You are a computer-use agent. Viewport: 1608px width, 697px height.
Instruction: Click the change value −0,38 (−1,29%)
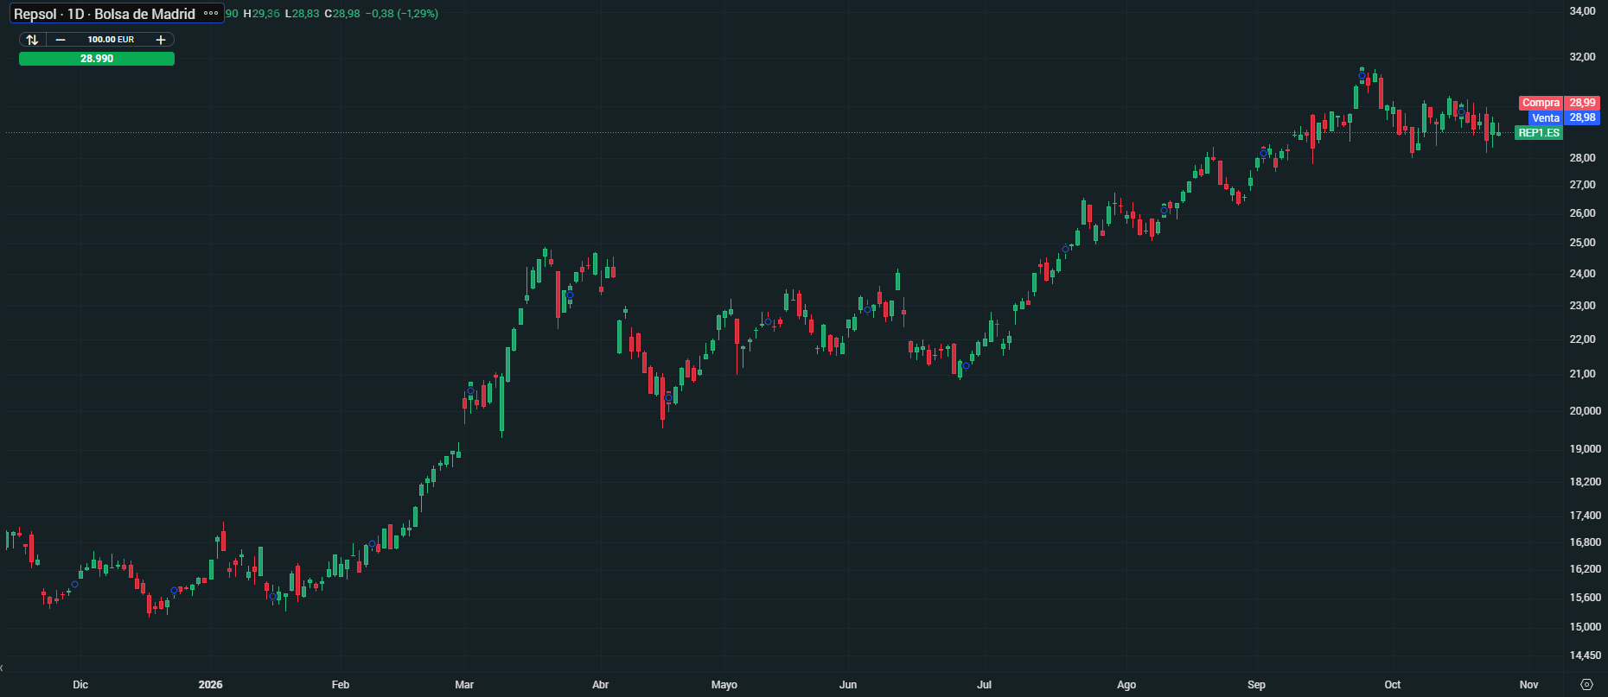tap(402, 14)
